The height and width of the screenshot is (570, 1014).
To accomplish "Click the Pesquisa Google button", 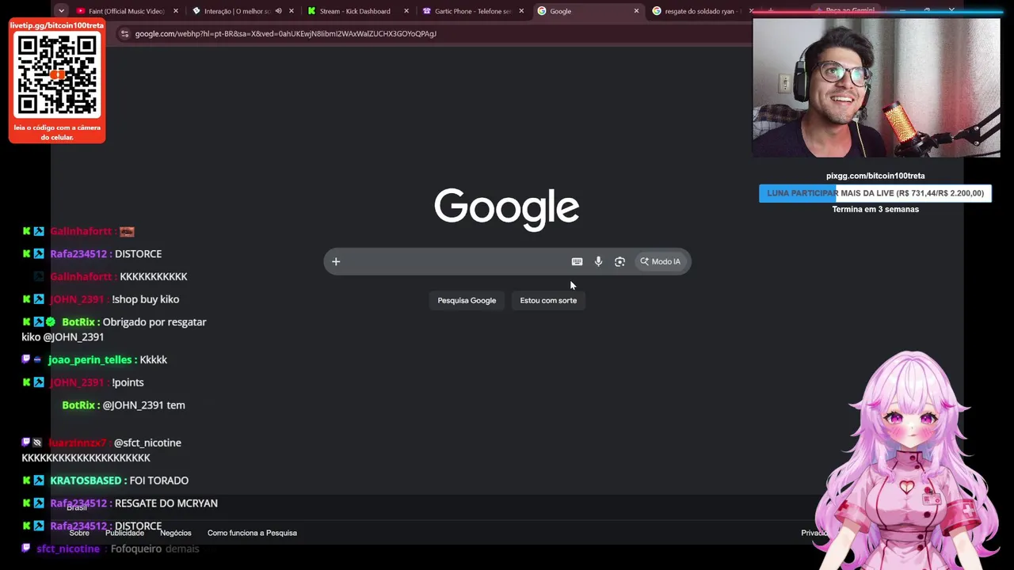I will pos(467,301).
